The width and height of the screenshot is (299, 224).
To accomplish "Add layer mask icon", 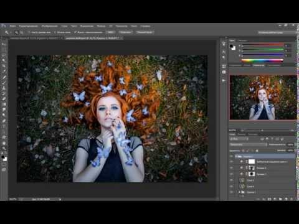I will (269, 199).
